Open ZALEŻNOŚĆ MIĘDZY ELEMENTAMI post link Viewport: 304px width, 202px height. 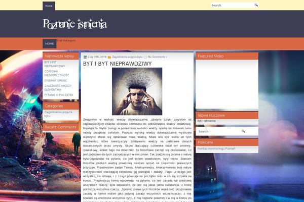58,88
